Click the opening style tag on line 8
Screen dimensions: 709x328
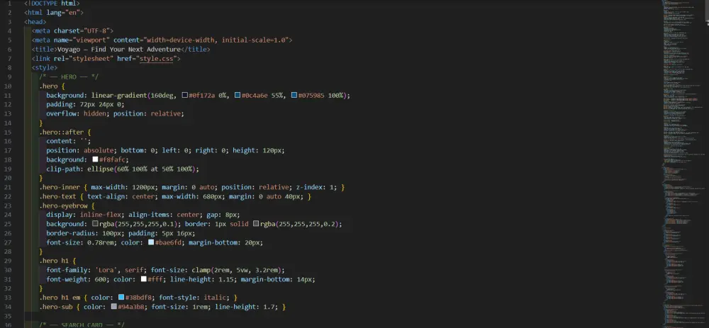click(x=44, y=68)
